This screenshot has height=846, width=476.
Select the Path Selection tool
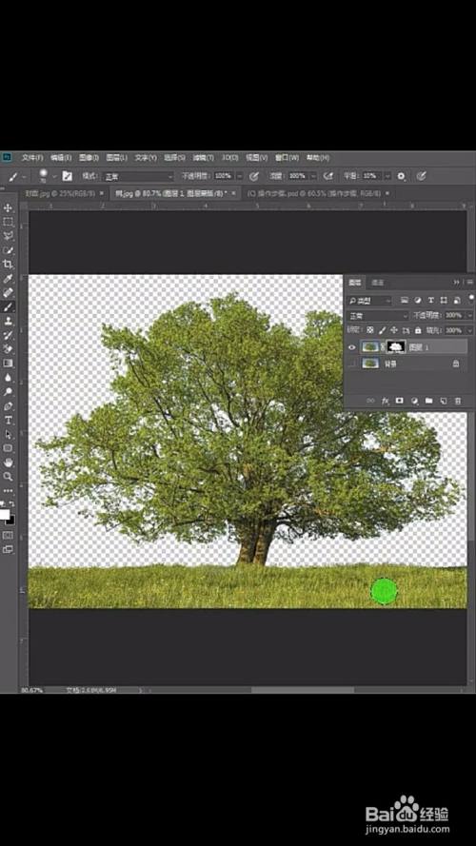click(9, 434)
